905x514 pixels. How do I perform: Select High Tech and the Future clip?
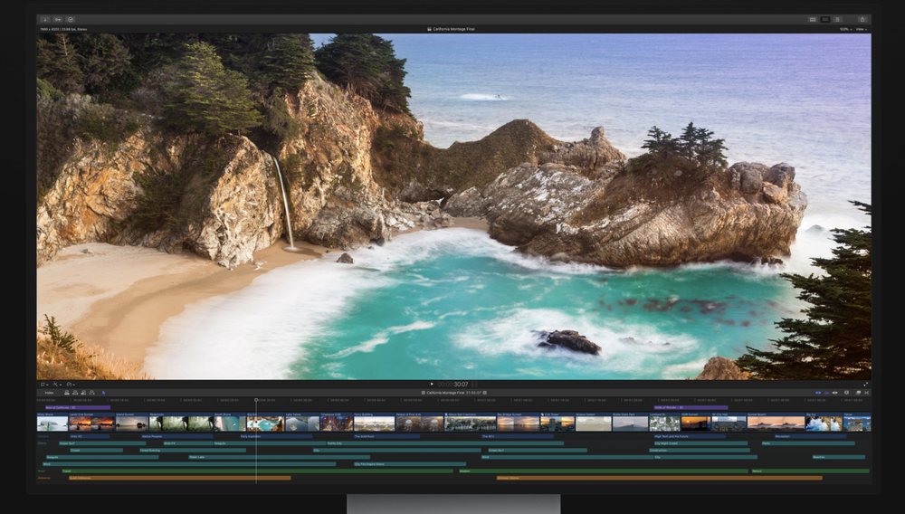(690, 437)
